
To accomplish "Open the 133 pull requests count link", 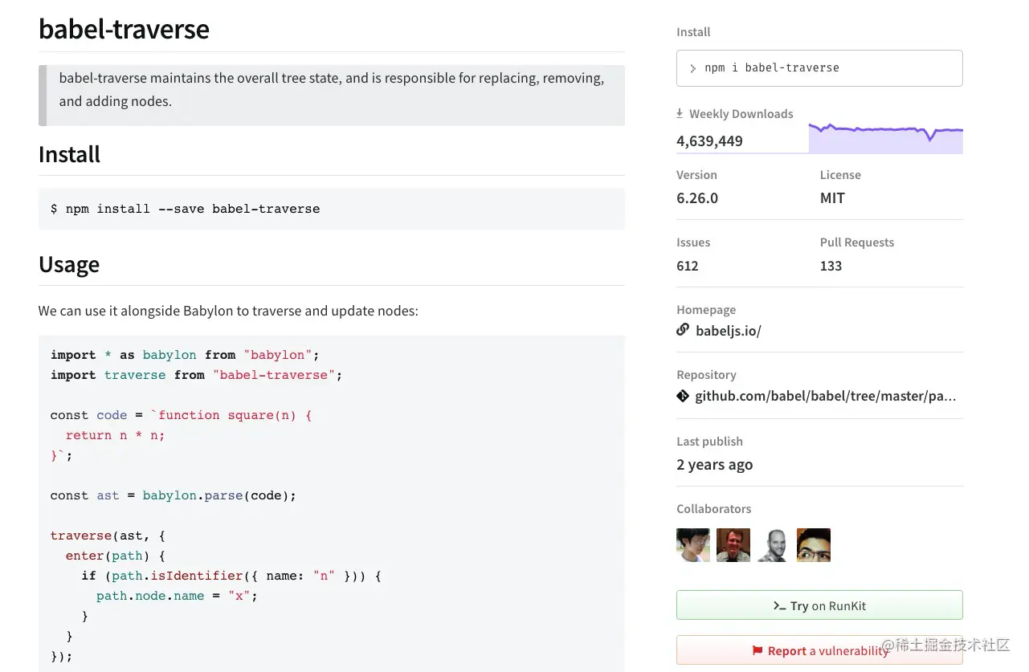I will click(x=831, y=266).
